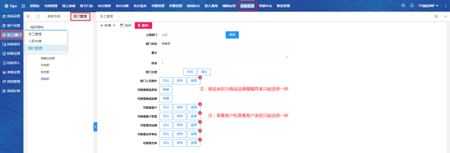
Task: Open the 系统管理 top menu
Action: click(x=247, y=6)
